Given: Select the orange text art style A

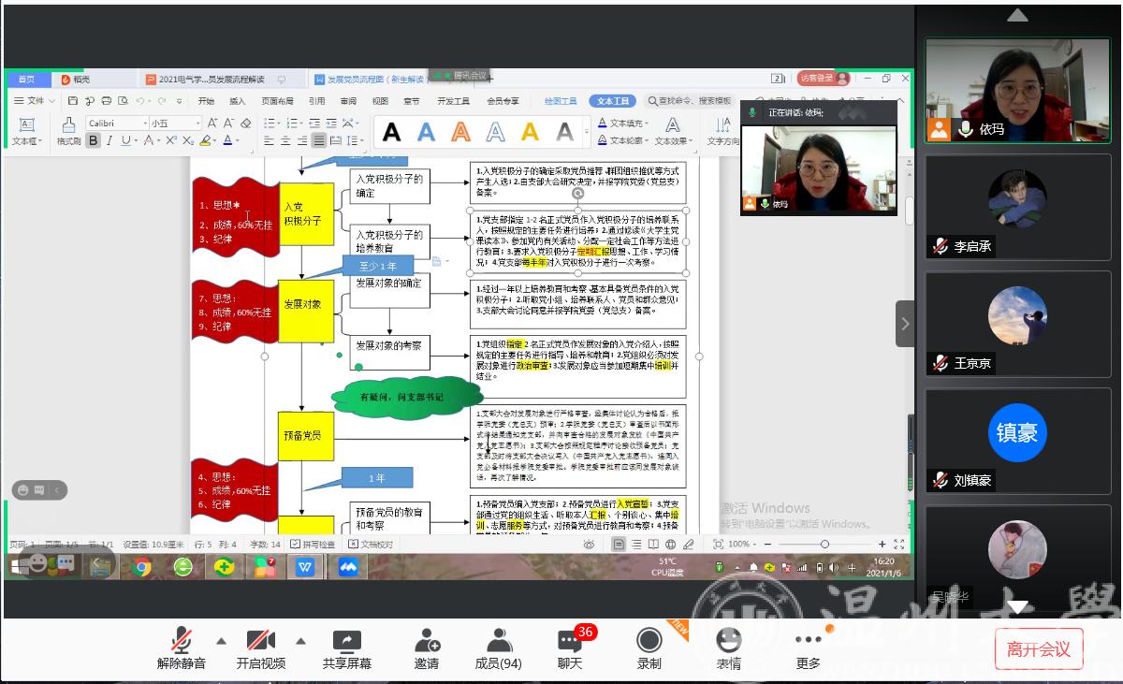Looking at the screenshot, I should click(x=460, y=132).
